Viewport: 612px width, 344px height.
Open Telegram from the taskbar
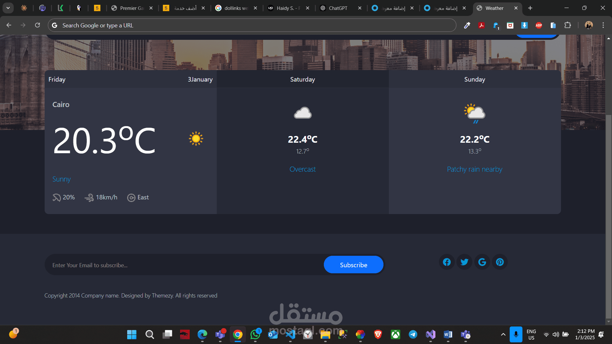tap(413, 334)
